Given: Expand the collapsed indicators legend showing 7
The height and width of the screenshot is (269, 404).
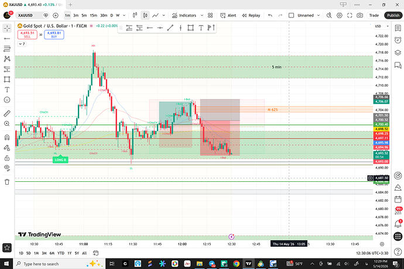Looking at the screenshot, I should (22, 44).
